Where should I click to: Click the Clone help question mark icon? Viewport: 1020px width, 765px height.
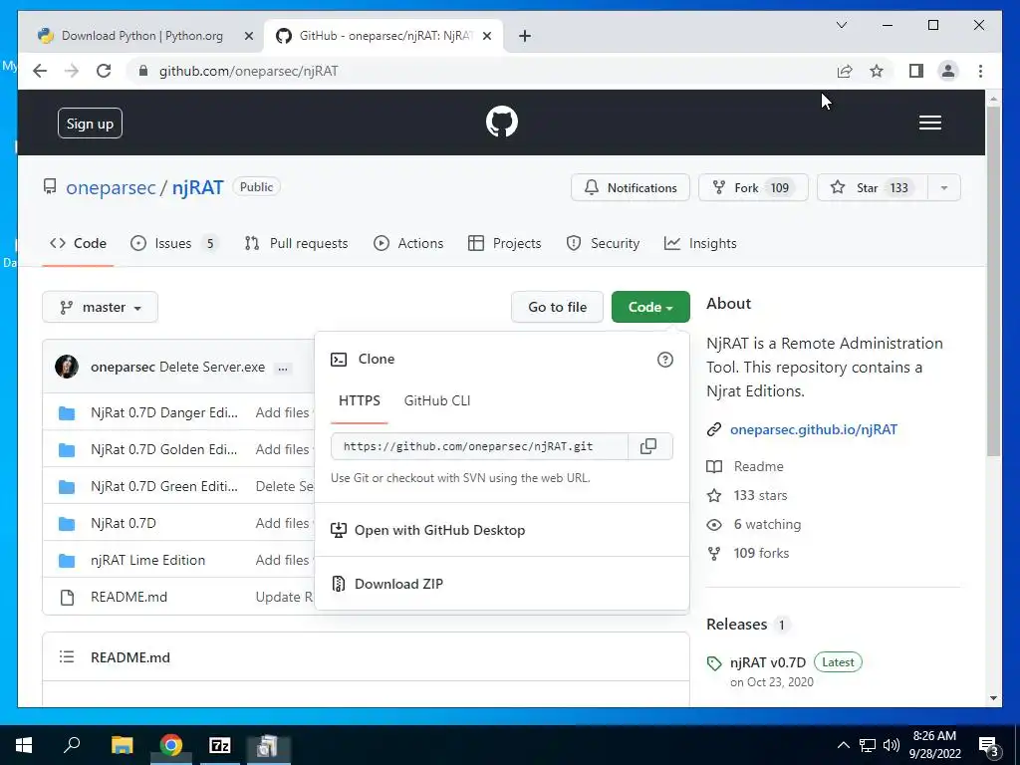tap(664, 360)
